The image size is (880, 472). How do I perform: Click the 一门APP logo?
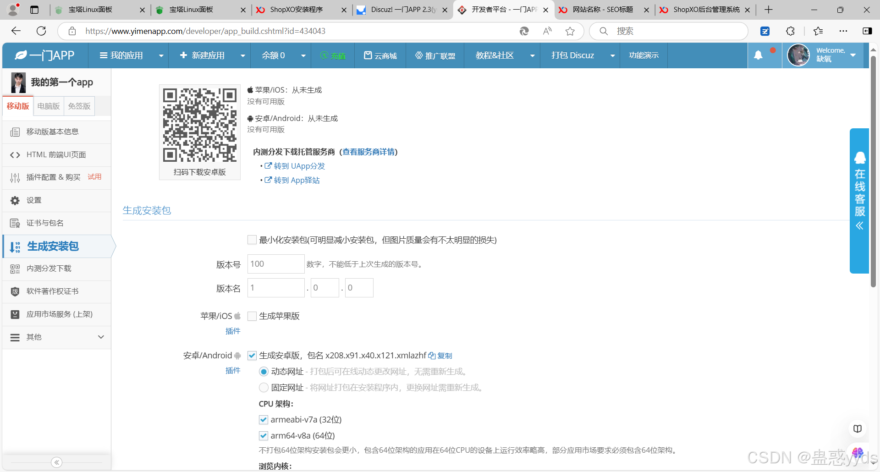[44, 55]
